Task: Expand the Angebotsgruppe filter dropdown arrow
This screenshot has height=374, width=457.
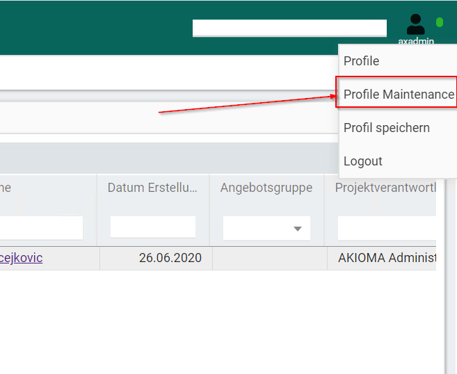Action: [x=298, y=229]
